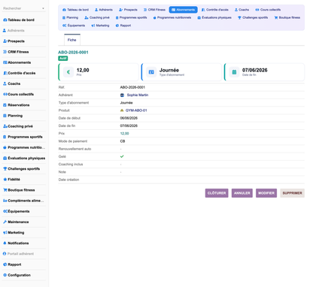The height and width of the screenshot is (287, 313).
Task: Open CRM Fitness icon in sidebar
Action: click(x=5, y=52)
